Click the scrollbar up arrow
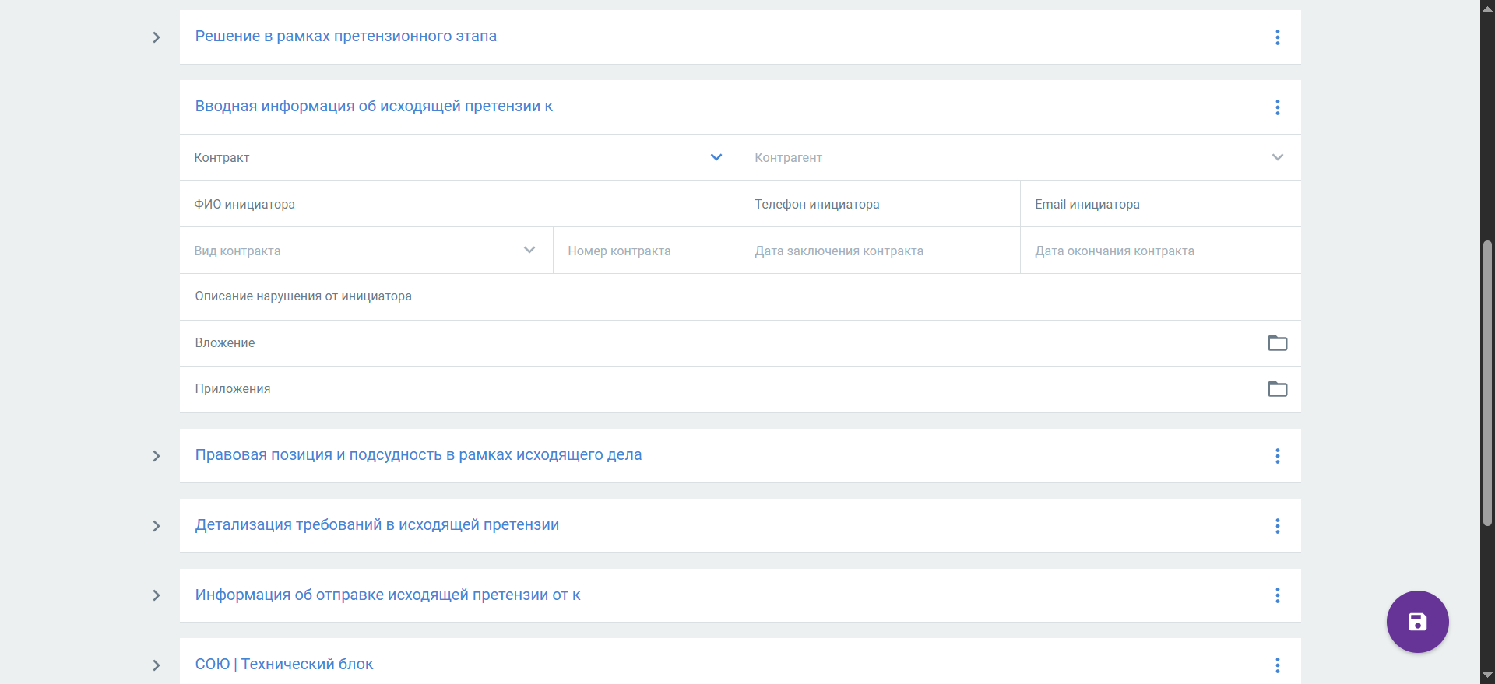 (1487, 9)
